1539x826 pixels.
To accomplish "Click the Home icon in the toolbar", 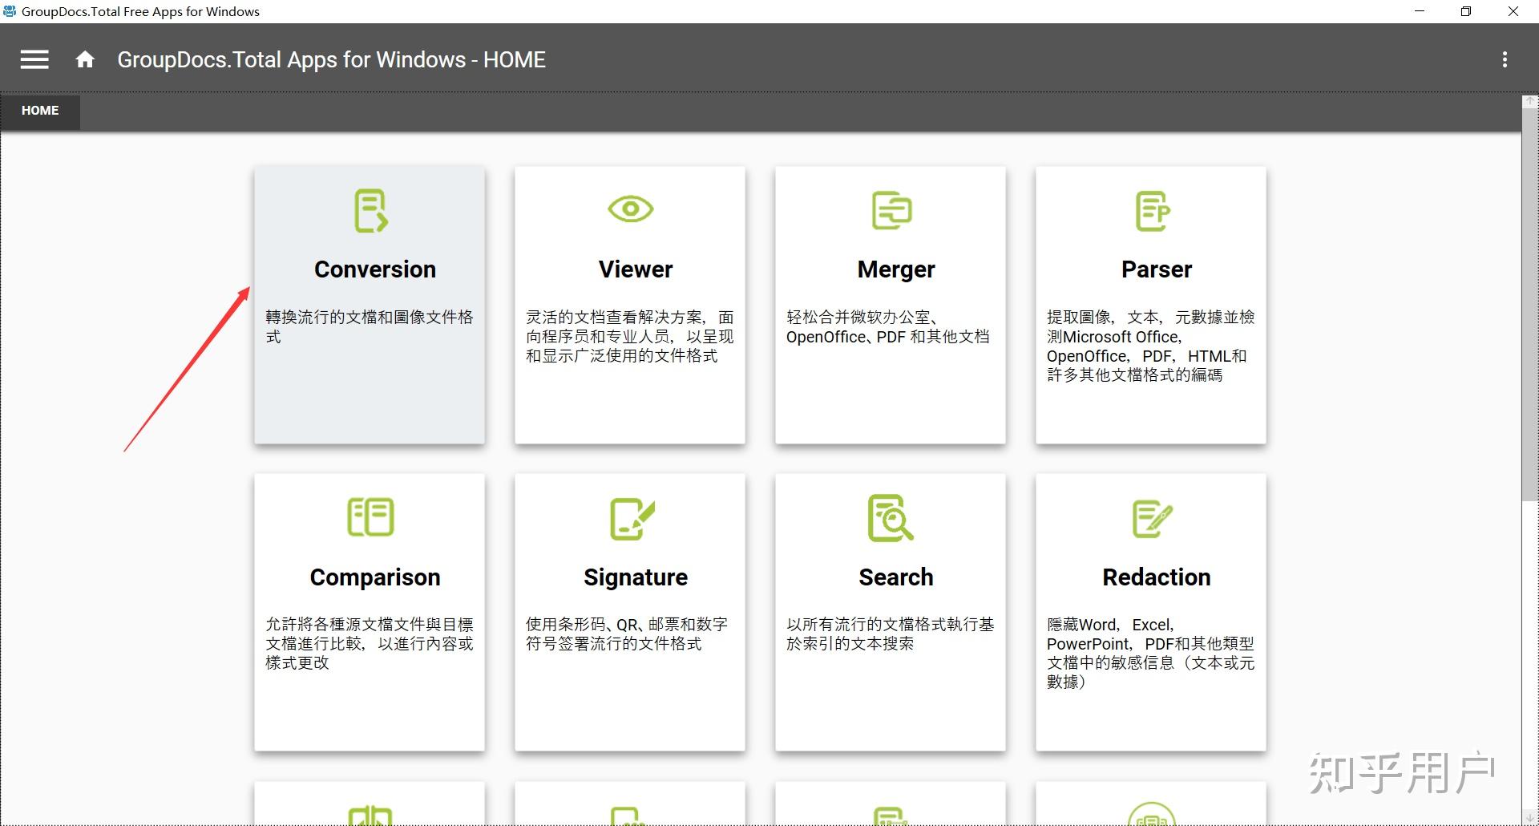I will pyautogui.click(x=85, y=59).
